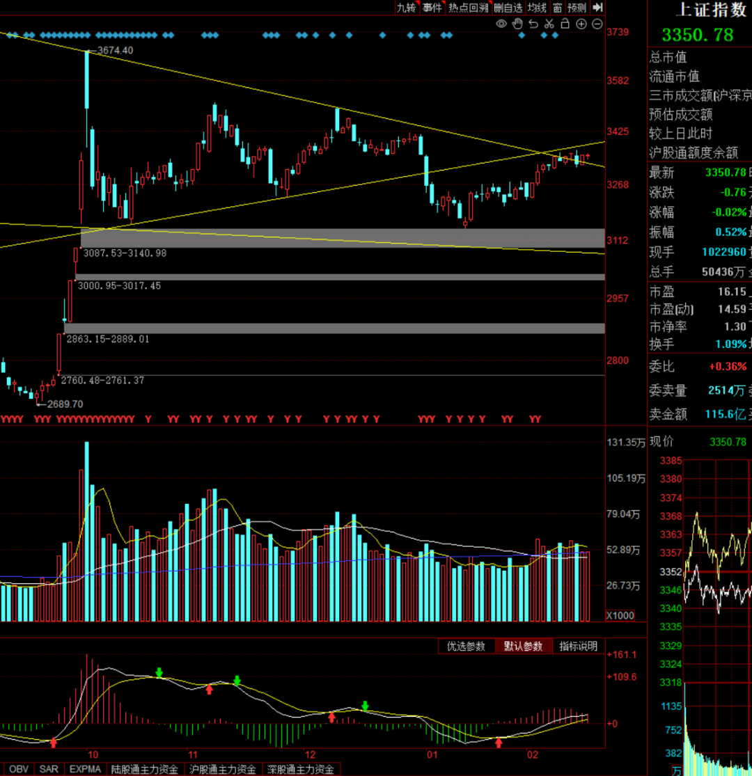Click the 现手 value 1022960

pos(723,252)
